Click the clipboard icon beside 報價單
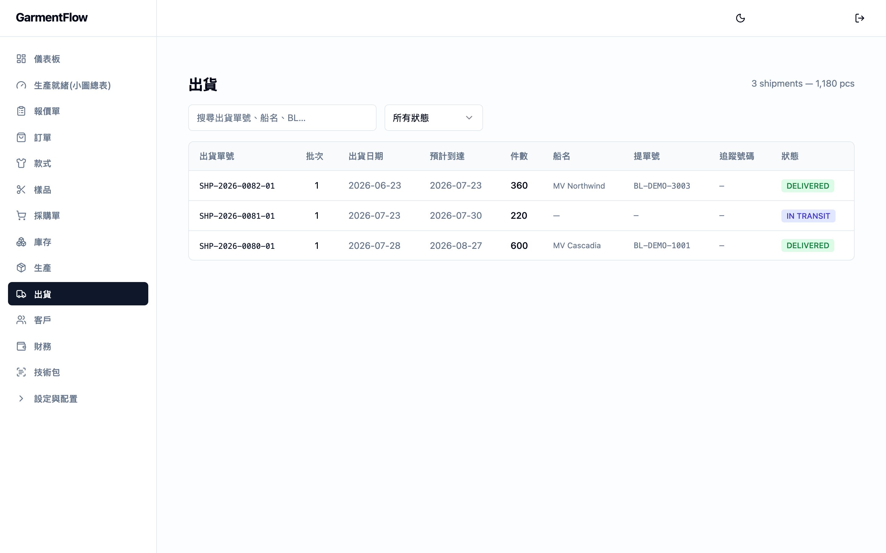Viewport: 886px width, 553px height. [x=21, y=111]
